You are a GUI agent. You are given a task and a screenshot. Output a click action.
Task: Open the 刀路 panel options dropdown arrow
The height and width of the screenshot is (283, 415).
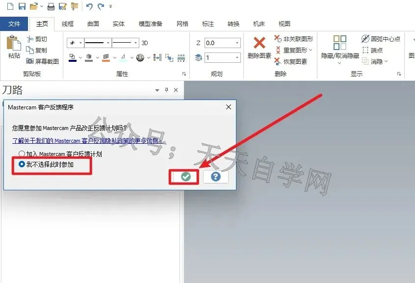tap(157, 90)
